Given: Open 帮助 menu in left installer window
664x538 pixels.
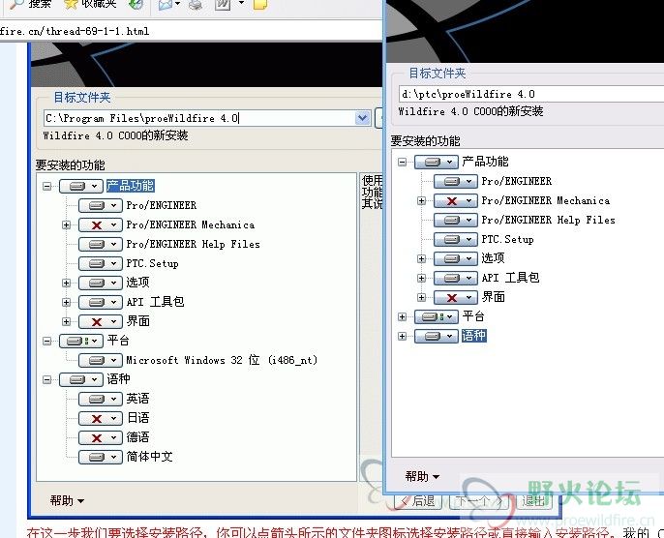Looking at the screenshot, I should pyautogui.click(x=67, y=501).
